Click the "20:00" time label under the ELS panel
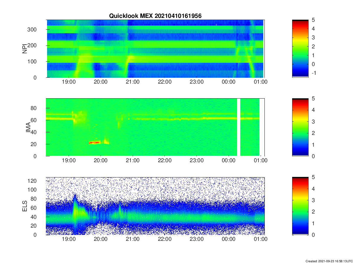353x264 pixels. [x=101, y=240]
